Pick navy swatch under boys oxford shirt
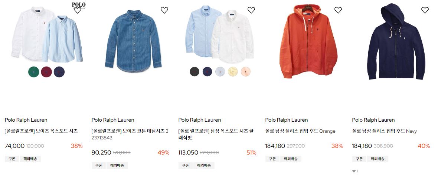438x176 pixels. (59, 72)
